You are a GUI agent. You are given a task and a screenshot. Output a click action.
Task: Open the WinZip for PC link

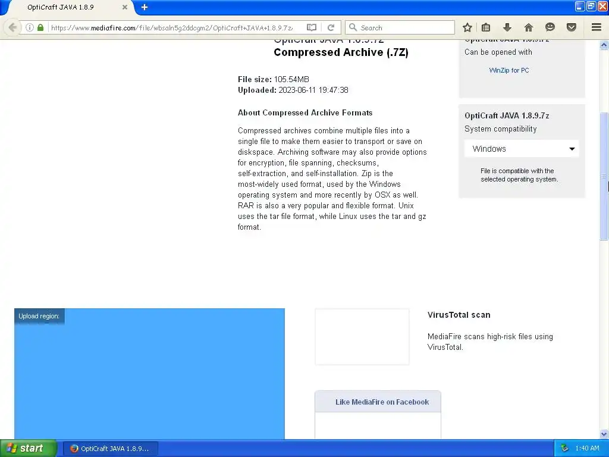(509, 70)
